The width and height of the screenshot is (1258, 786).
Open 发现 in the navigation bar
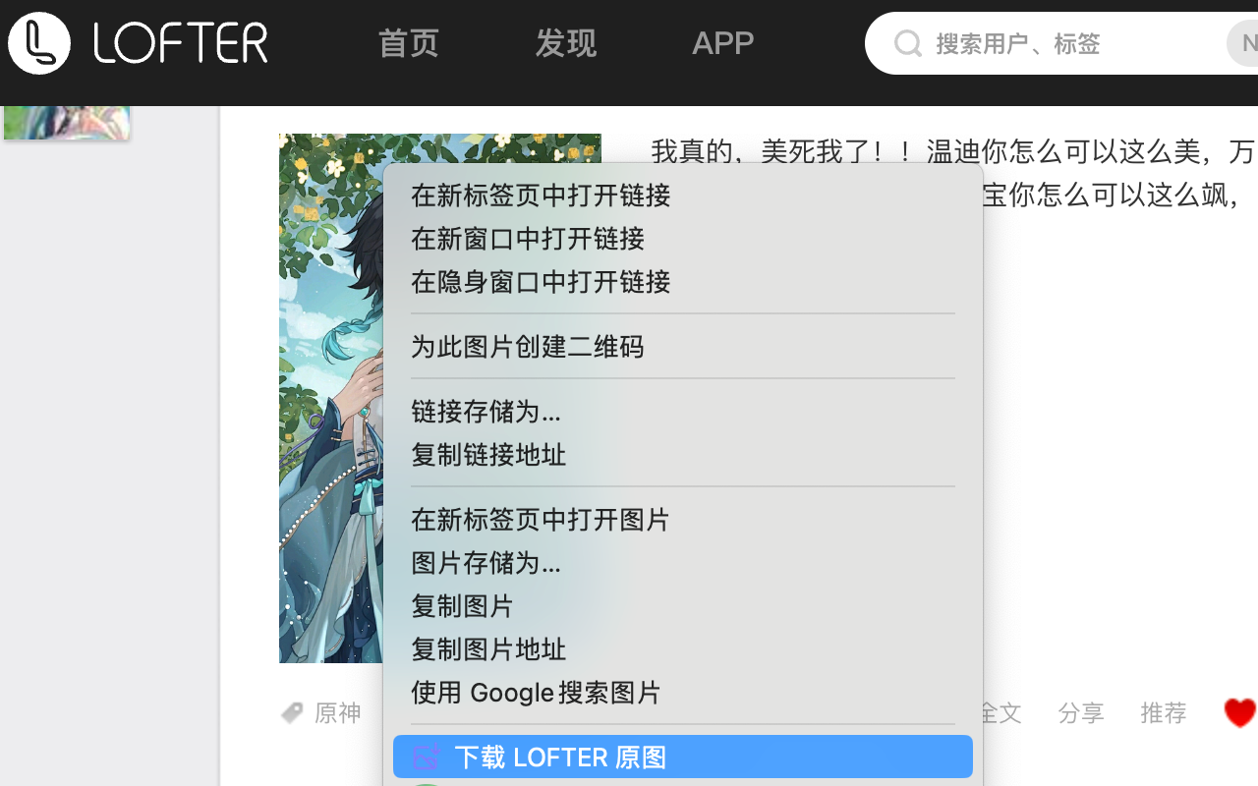566,43
